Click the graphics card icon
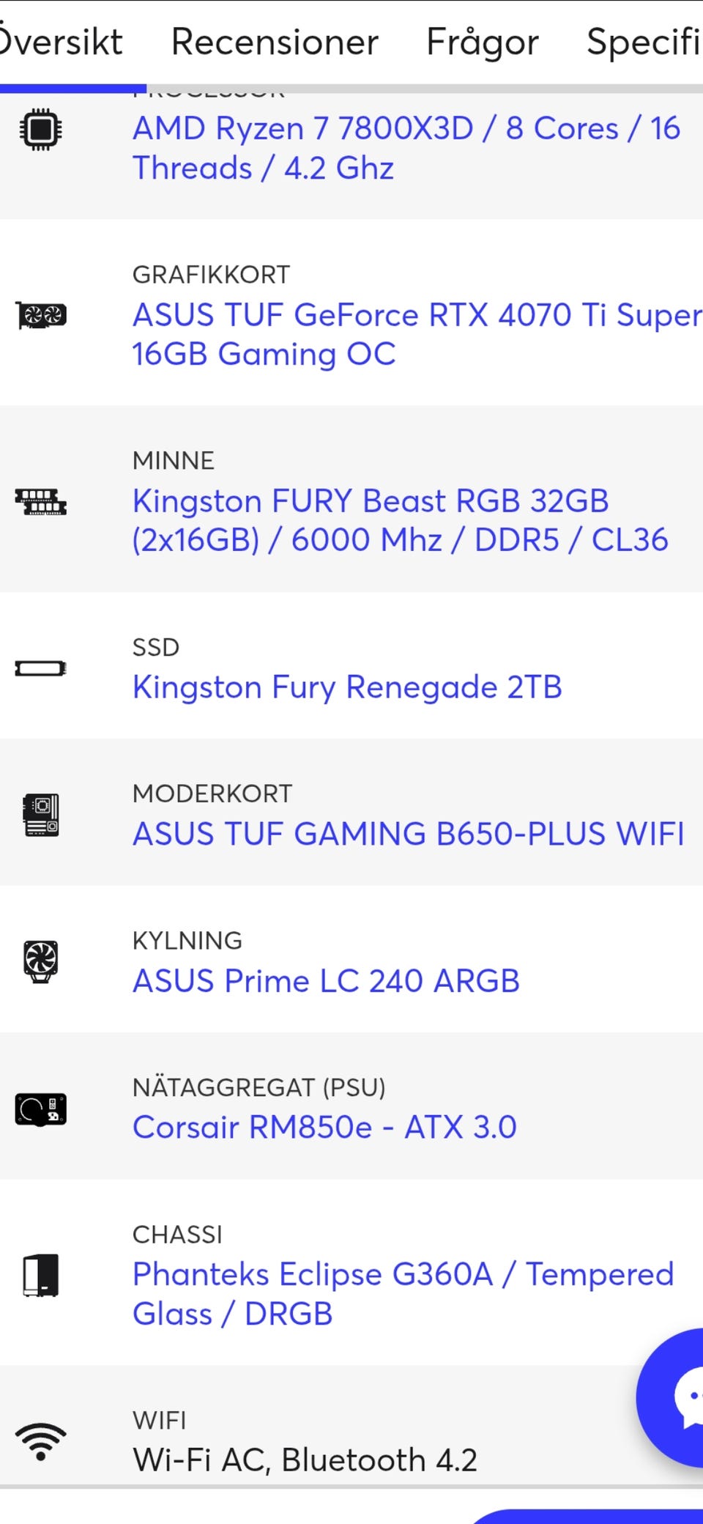The height and width of the screenshot is (1524, 703). 41,316
